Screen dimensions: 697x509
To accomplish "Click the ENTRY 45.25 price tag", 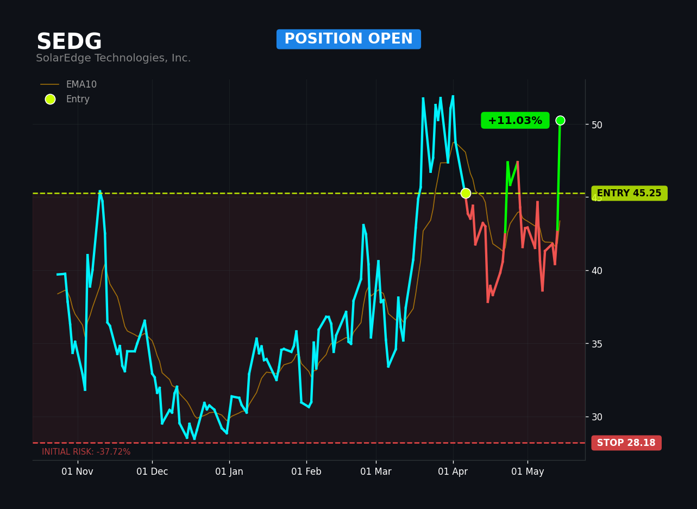I will coord(629,194).
